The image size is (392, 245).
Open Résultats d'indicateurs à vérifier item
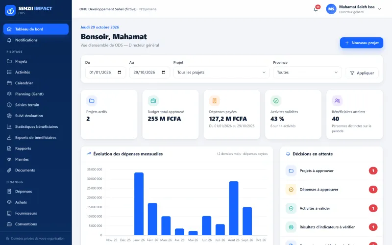pyautogui.click(x=332, y=227)
